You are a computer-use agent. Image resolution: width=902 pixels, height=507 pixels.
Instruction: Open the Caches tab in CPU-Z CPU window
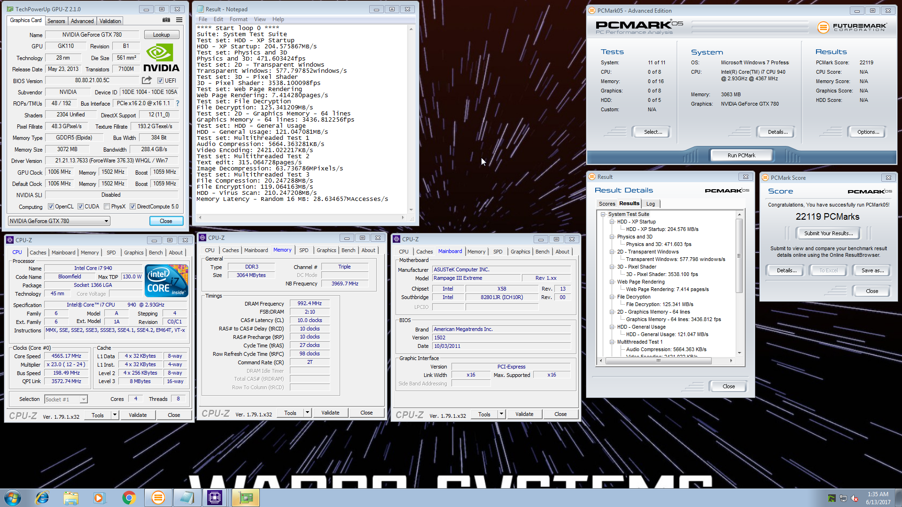(x=38, y=253)
